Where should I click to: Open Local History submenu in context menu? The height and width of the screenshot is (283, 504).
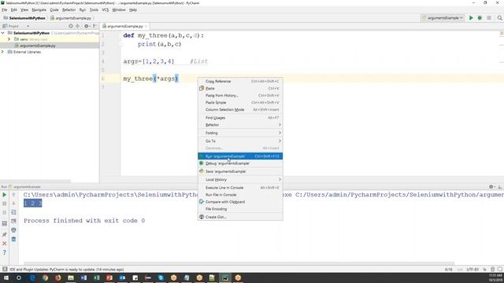pos(240,180)
